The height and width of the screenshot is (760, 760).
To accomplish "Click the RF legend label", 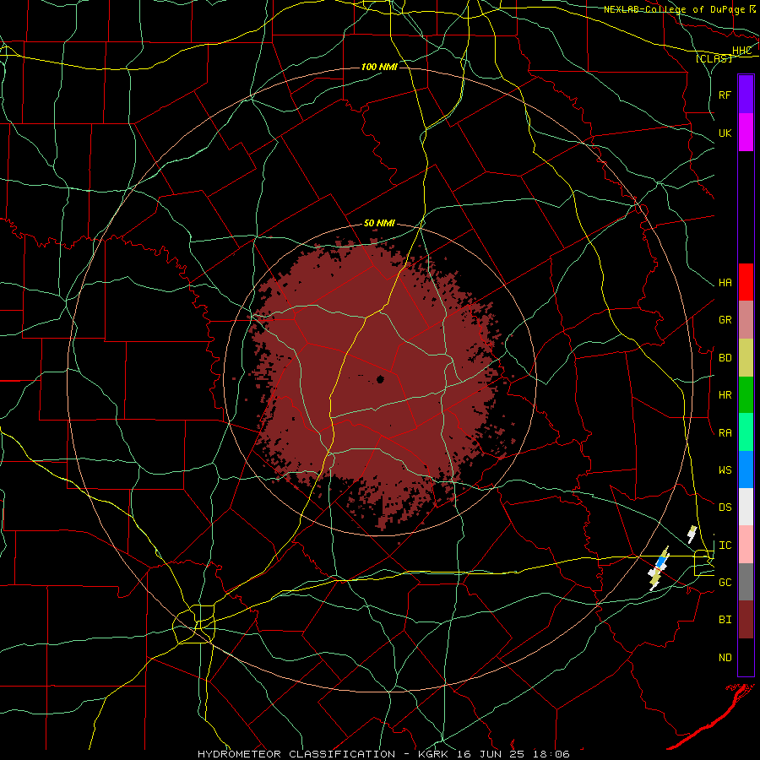I will coord(725,95).
